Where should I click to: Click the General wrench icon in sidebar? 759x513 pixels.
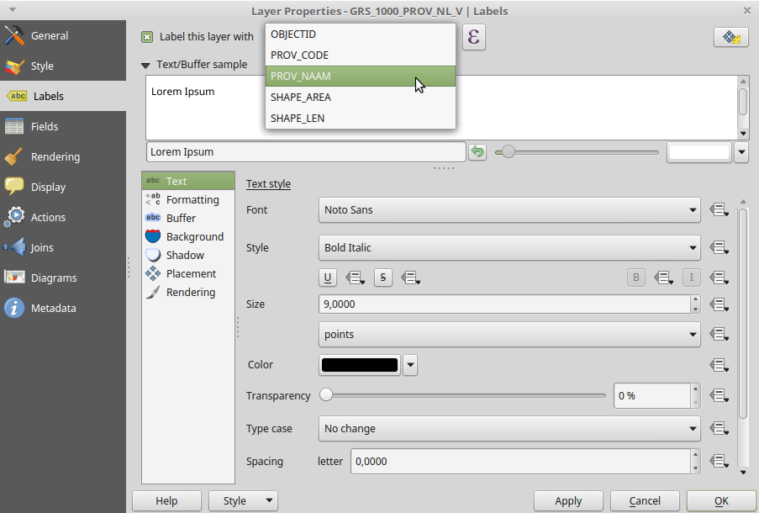[x=14, y=36]
